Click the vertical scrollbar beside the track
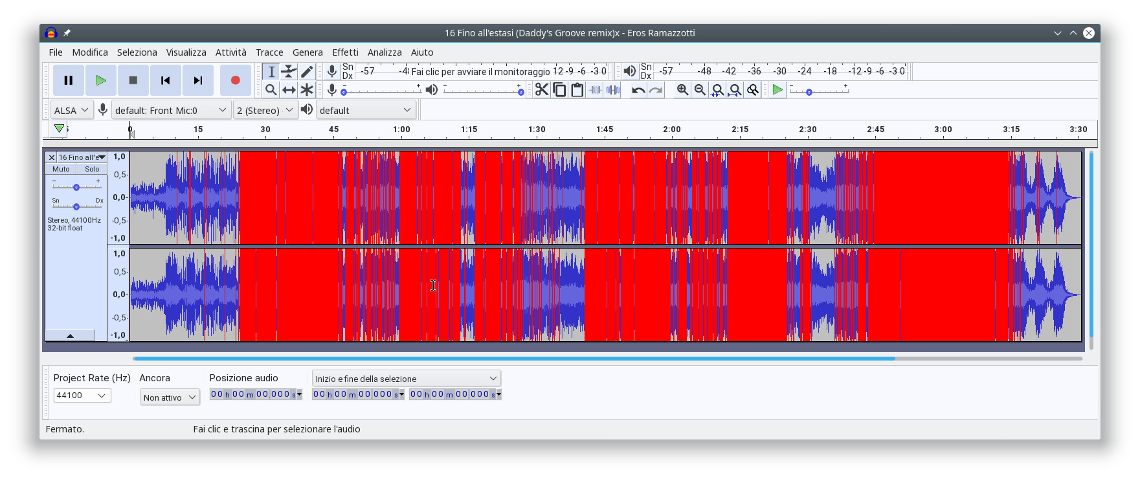 coord(1091,243)
